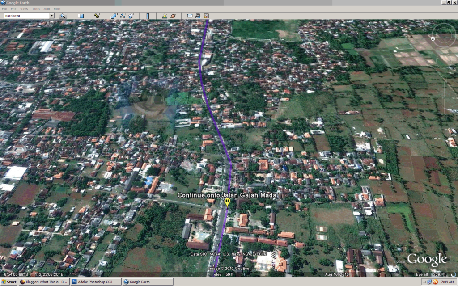Click the search magnifier button
This screenshot has height=286, width=458.
(63, 16)
